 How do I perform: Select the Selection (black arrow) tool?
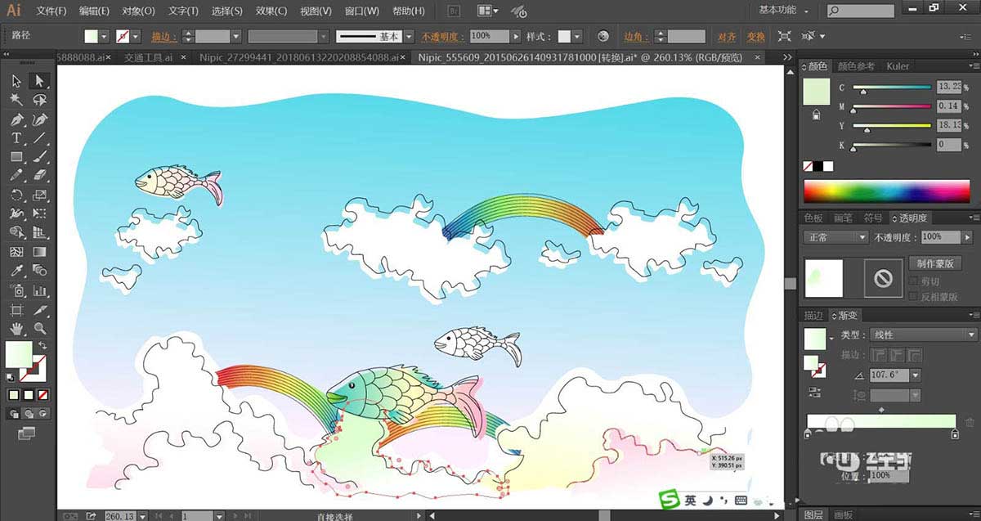[16, 81]
